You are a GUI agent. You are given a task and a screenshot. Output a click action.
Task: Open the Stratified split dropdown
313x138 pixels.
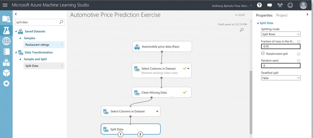pyautogui.click(x=280, y=78)
